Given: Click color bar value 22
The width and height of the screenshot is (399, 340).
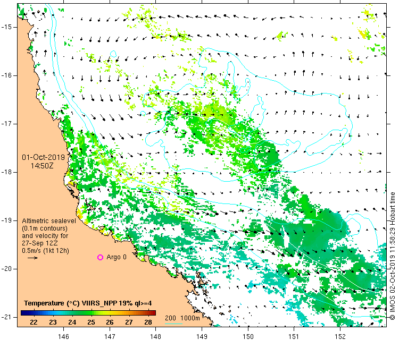Looking at the screenshot, I should coord(34,322).
